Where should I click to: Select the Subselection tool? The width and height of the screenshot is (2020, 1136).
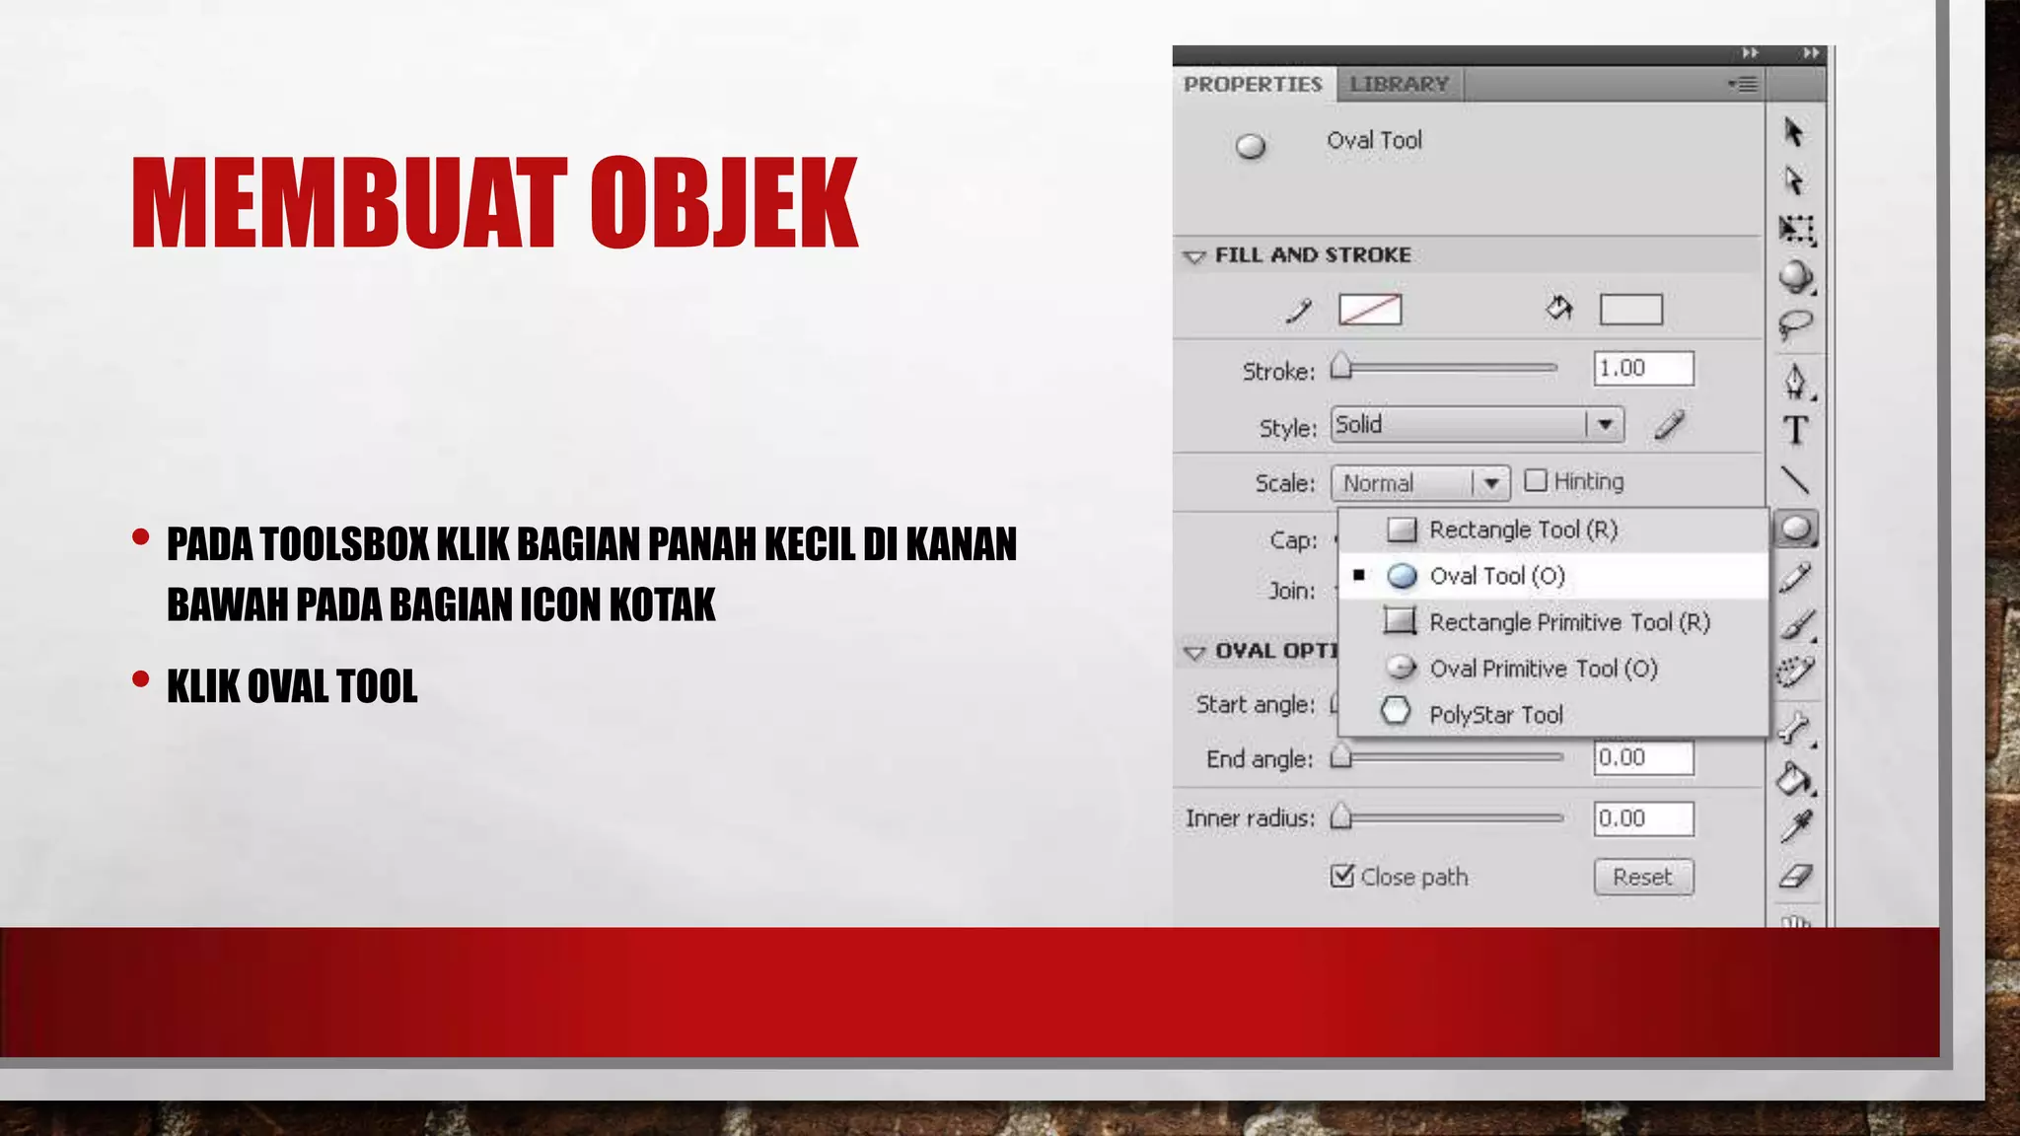tap(1794, 180)
